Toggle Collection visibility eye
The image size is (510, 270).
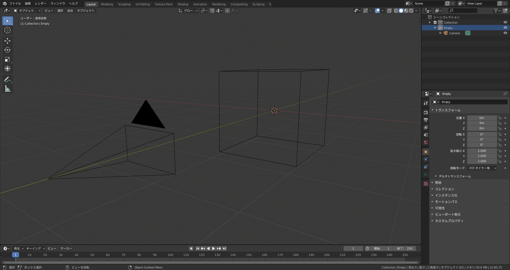505,22
